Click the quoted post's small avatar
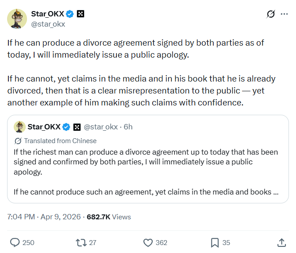 19,127
